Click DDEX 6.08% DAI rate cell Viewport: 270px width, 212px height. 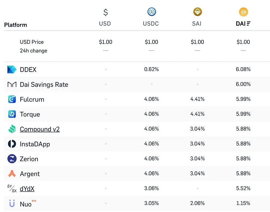point(243,69)
